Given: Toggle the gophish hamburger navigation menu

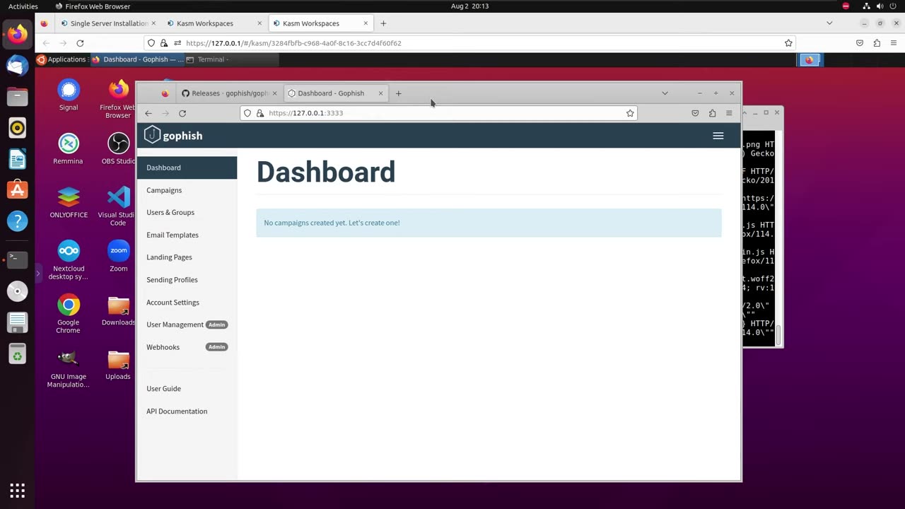Looking at the screenshot, I should pyautogui.click(x=718, y=136).
